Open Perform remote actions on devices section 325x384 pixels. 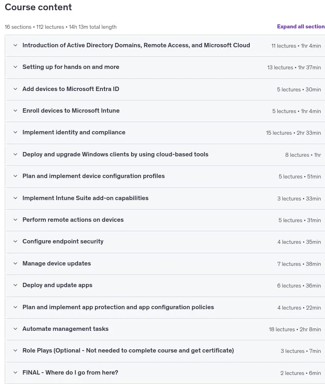coord(165,220)
